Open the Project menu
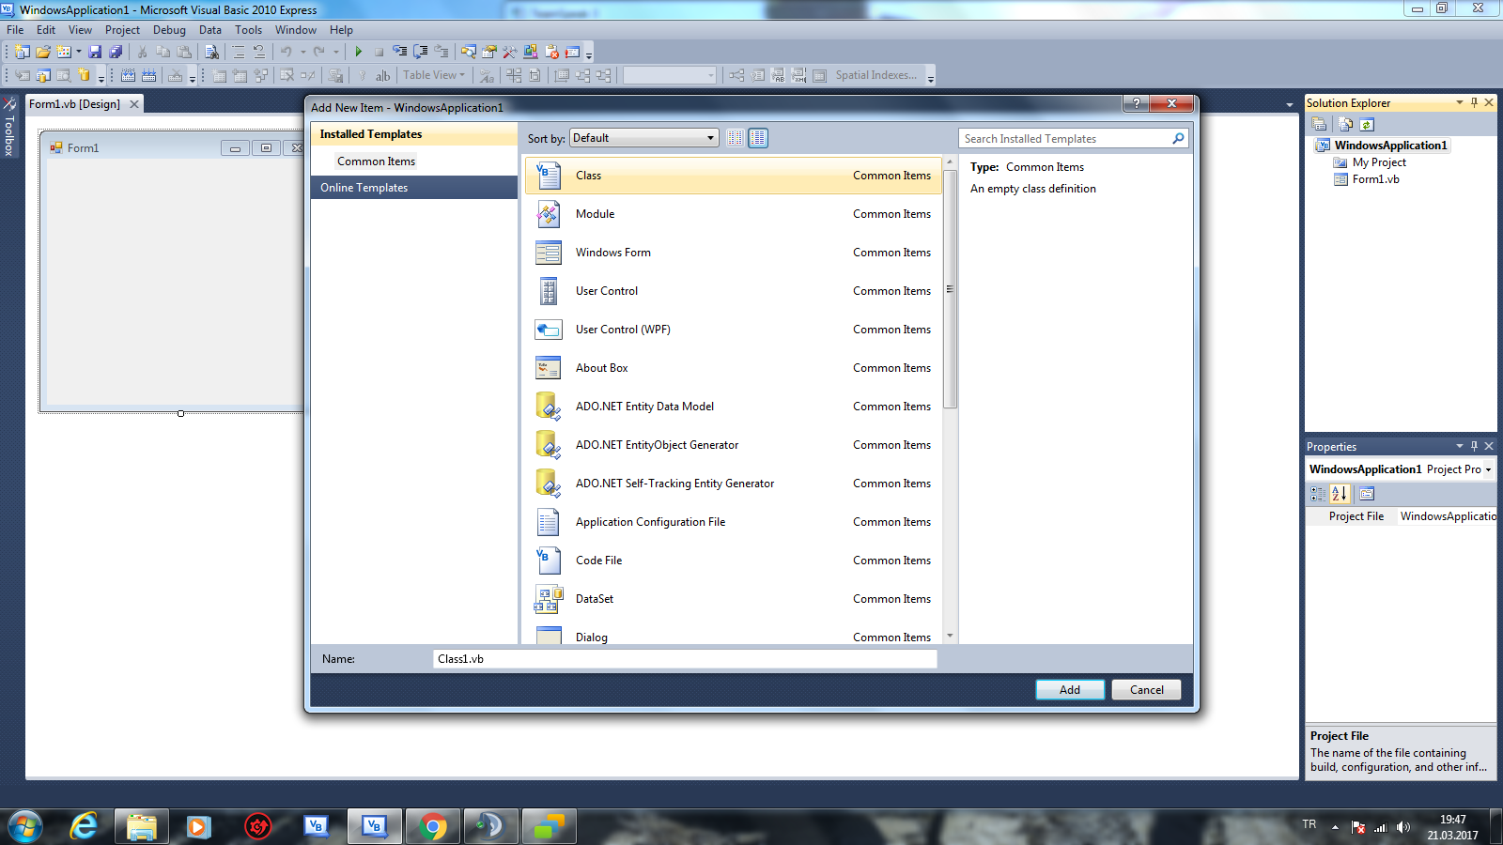The width and height of the screenshot is (1503, 845). pos(122,30)
